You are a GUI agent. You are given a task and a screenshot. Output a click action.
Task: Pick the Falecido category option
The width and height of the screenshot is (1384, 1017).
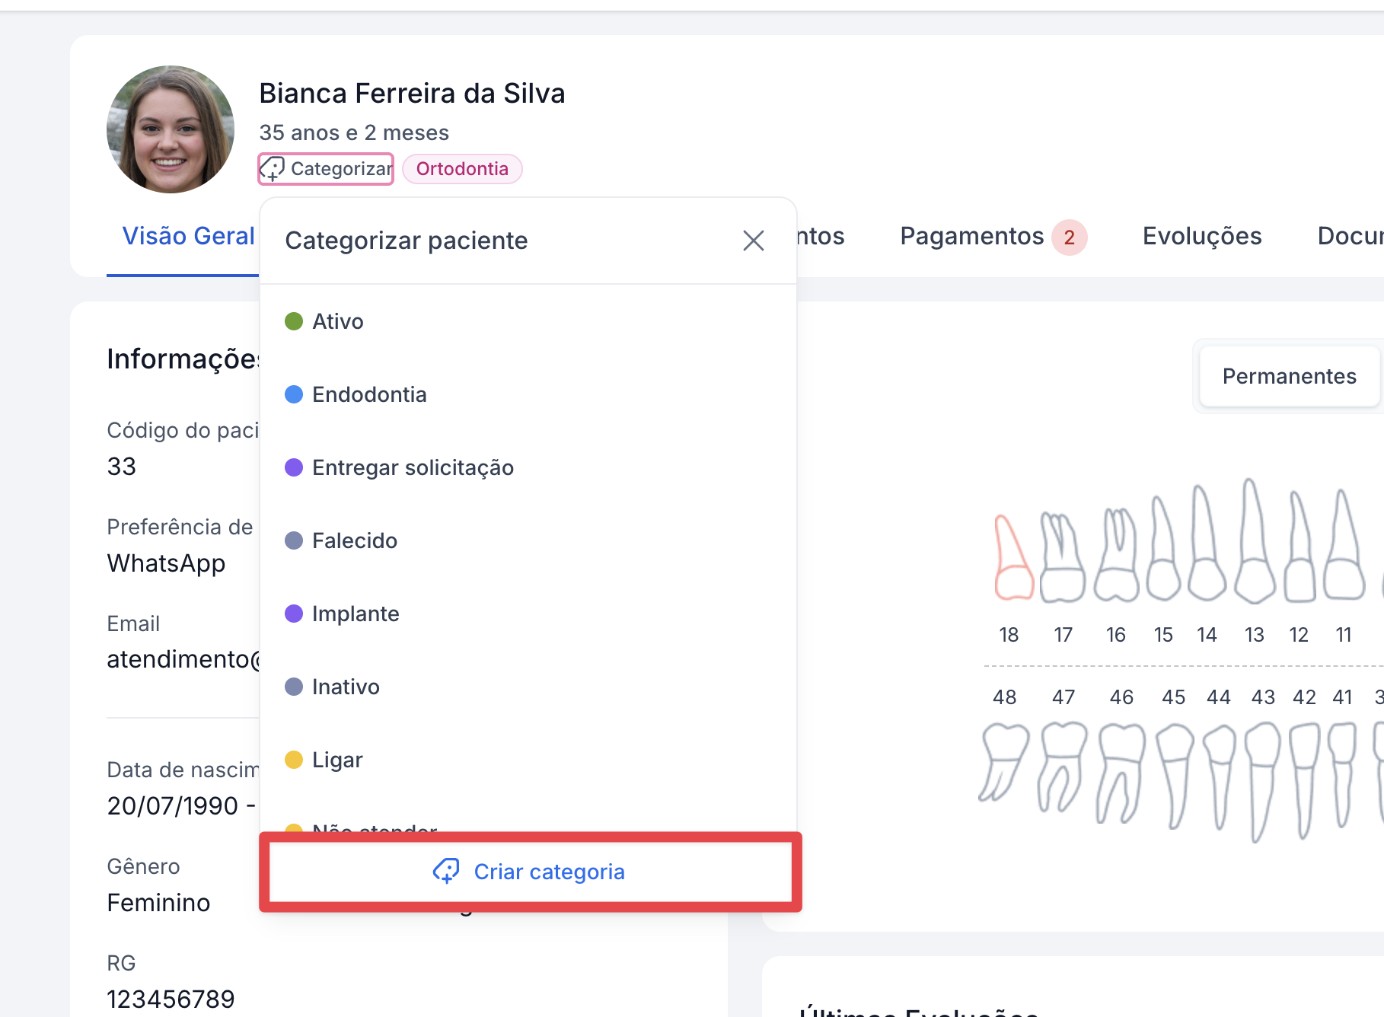[x=355, y=540]
